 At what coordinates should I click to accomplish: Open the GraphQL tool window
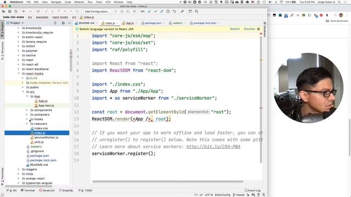pyautogui.click(x=66, y=190)
